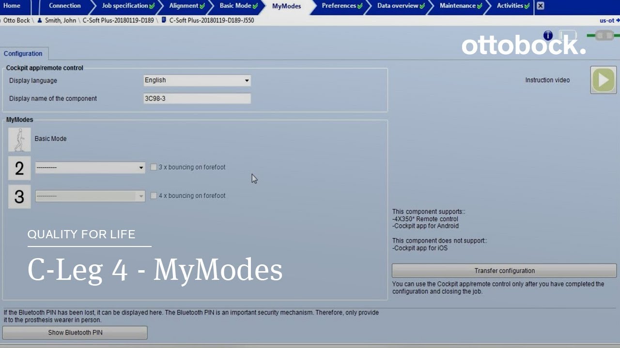Click the Otto Bock breadcrumb

coord(16,20)
